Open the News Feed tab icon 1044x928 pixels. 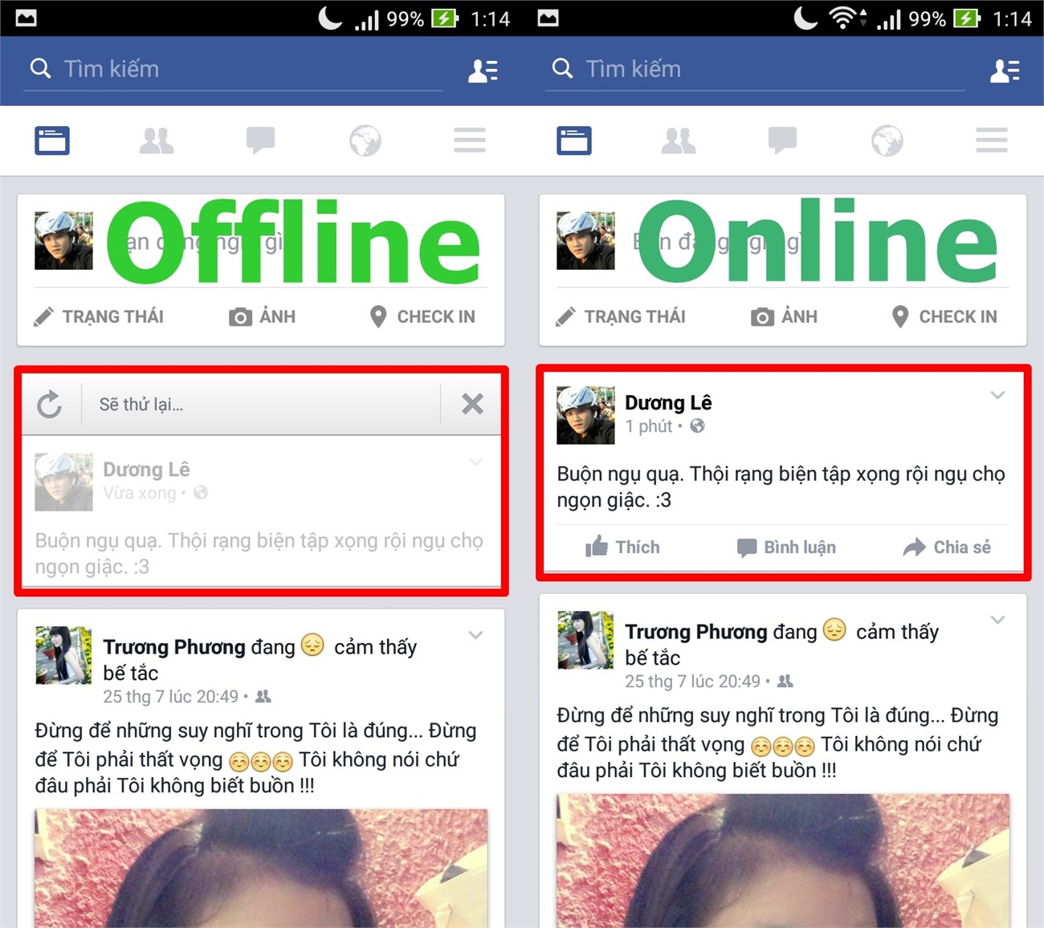tap(52, 140)
